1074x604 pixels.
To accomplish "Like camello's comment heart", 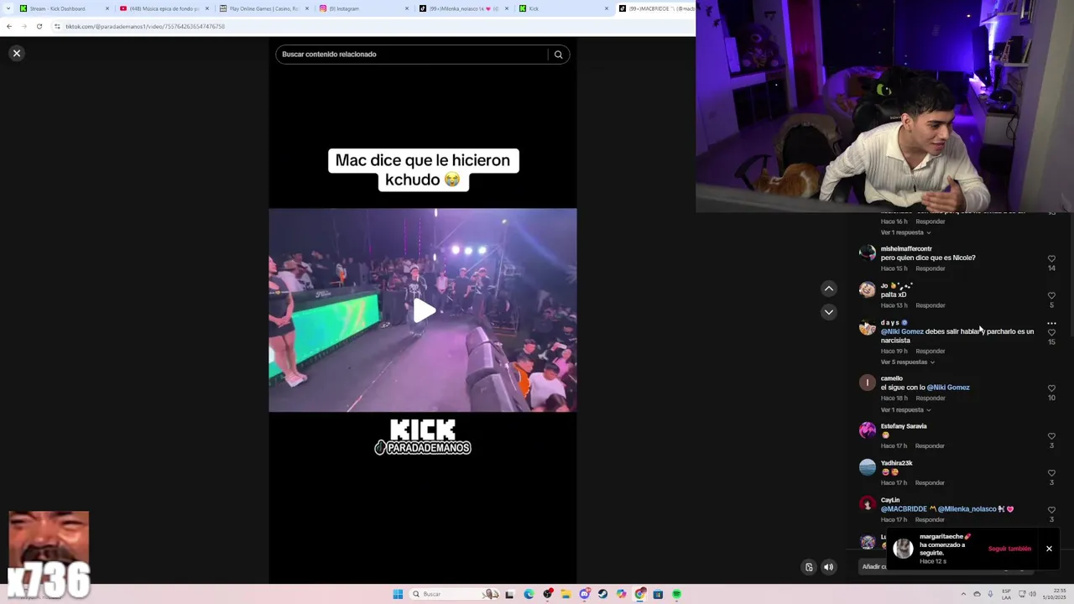I will point(1051,388).
